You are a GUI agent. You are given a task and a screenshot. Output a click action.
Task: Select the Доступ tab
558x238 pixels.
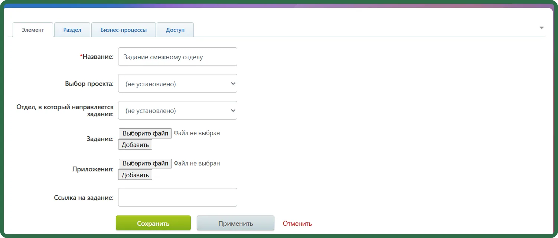[x=175, y=30]
